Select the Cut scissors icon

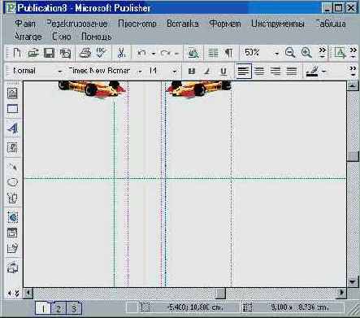pos(121,53)
